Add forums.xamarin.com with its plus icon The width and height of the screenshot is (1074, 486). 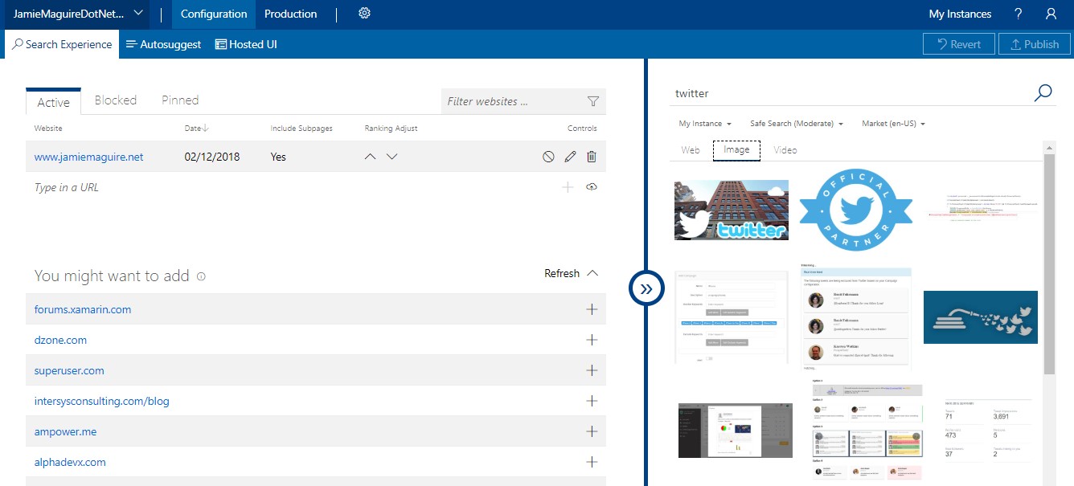point(592,309)
